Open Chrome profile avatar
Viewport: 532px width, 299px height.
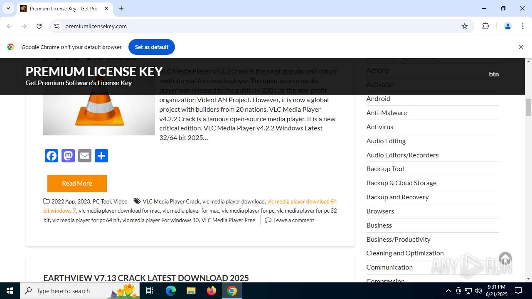[x=507, y=26]
